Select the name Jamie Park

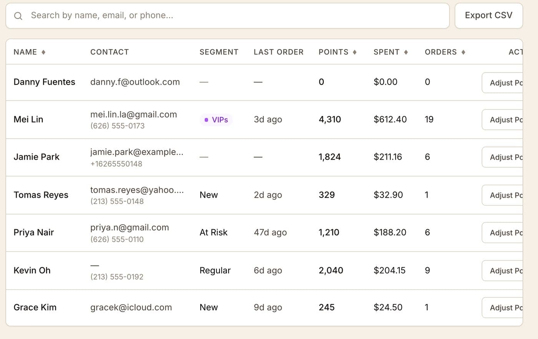37,157
